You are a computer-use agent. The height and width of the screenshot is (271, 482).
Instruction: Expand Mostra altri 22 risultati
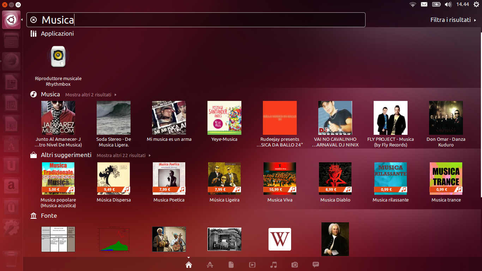point(123,155)
